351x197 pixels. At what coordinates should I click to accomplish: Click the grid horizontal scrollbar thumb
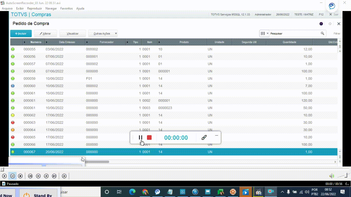pos(97,162)
